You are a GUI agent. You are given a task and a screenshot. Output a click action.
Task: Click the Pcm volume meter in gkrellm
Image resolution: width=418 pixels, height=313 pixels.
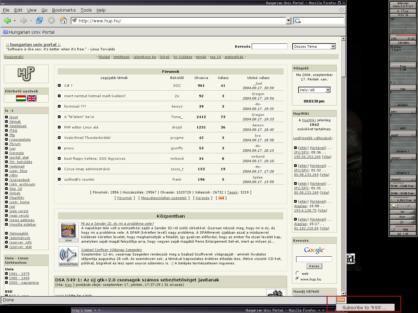[x=403, y=217]
